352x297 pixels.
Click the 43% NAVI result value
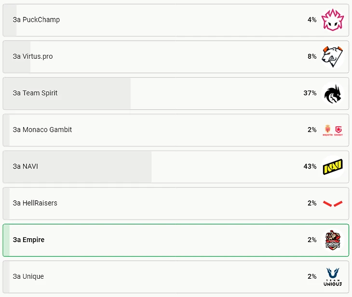coord(310,167)
